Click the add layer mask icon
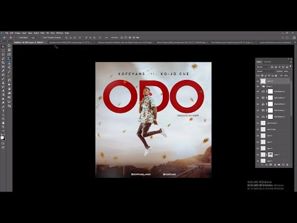This screenshot has width=297, height=223. pos(270,165)
